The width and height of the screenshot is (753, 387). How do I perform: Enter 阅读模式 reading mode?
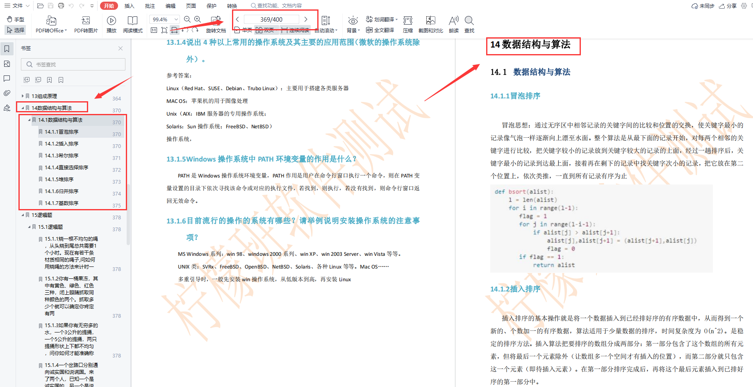click(132, 25)
